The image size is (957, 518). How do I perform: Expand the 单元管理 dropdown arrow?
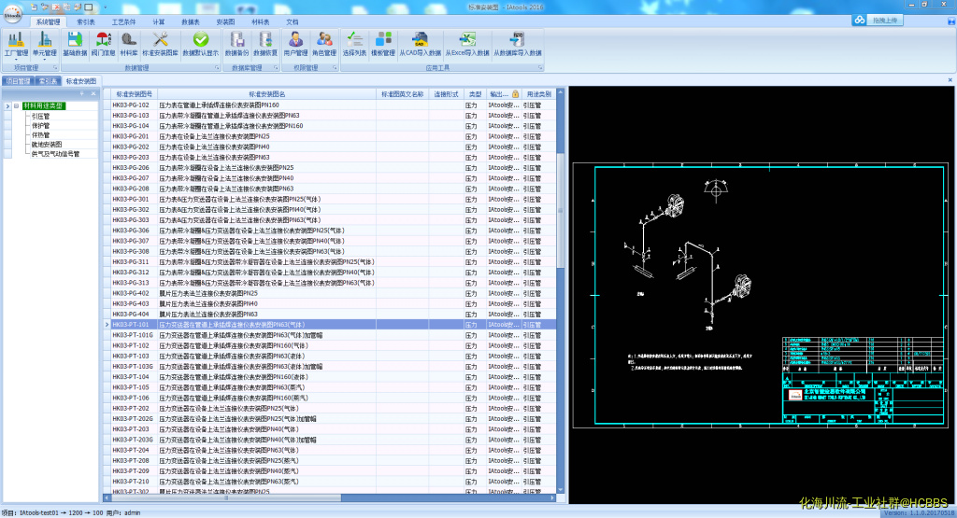[x=45, y=59]
